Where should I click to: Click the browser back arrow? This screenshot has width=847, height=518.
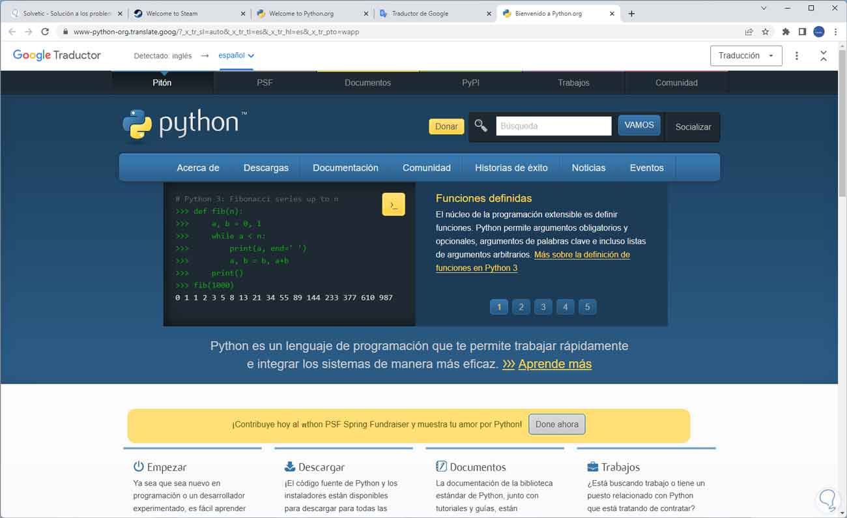point(12,31)
